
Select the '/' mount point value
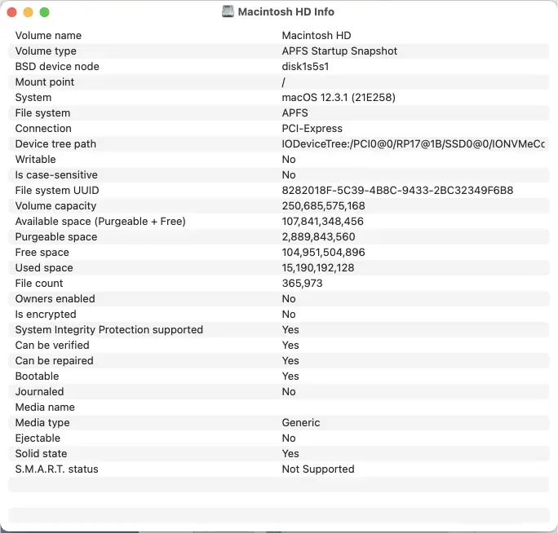point(284,82)
